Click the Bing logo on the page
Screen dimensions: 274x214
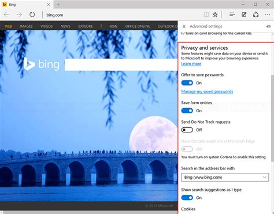[42, 64]
